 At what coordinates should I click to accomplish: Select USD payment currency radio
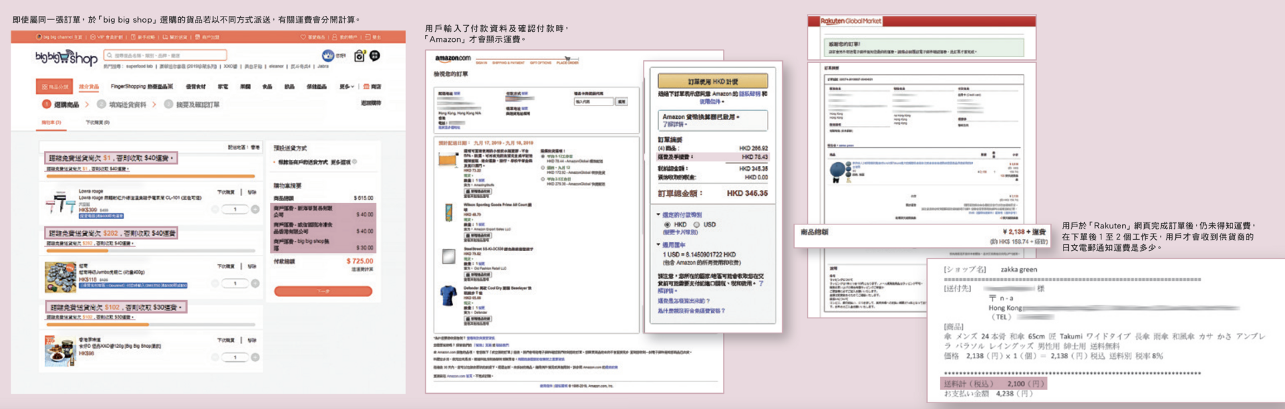(696, 224)
